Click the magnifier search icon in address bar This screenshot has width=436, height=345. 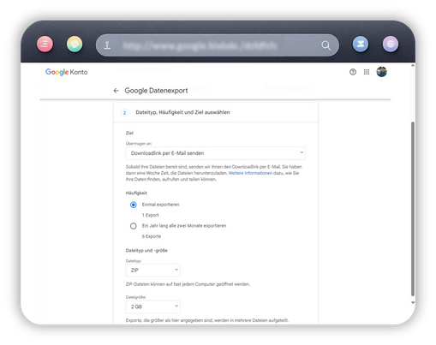click(x=326, y=45)
